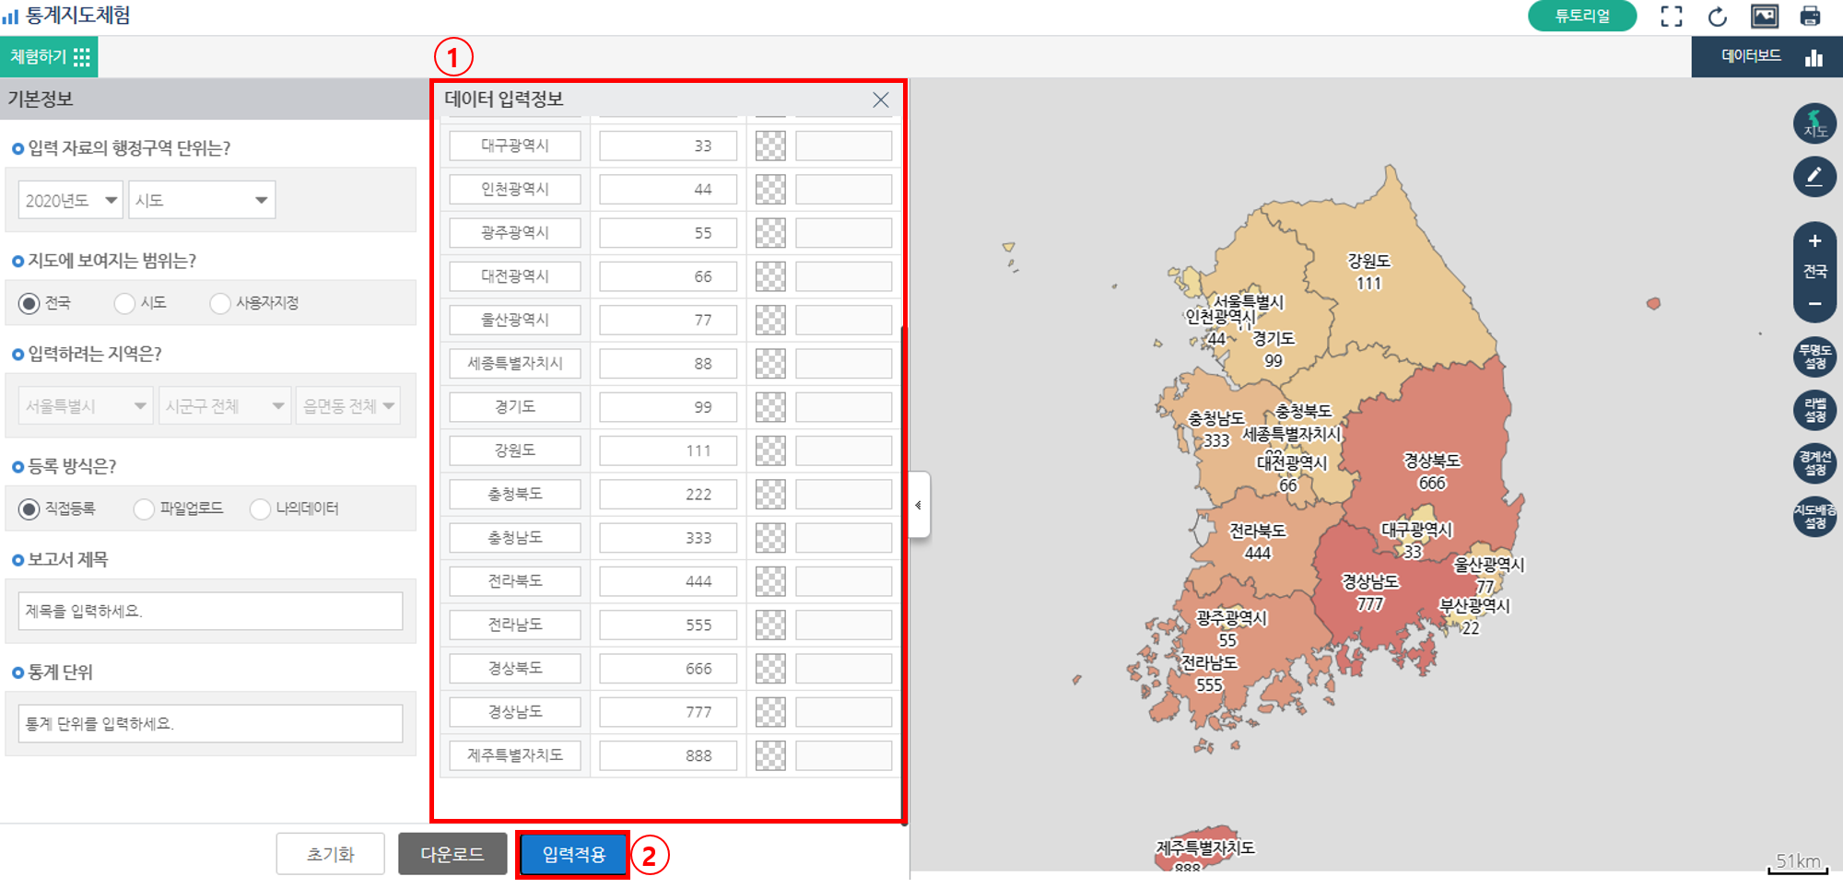Click the fullscreen icon in the header

click(1671, 16)
